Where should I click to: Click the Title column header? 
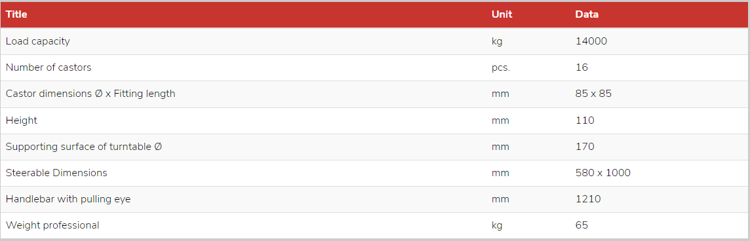click(16, 14)
